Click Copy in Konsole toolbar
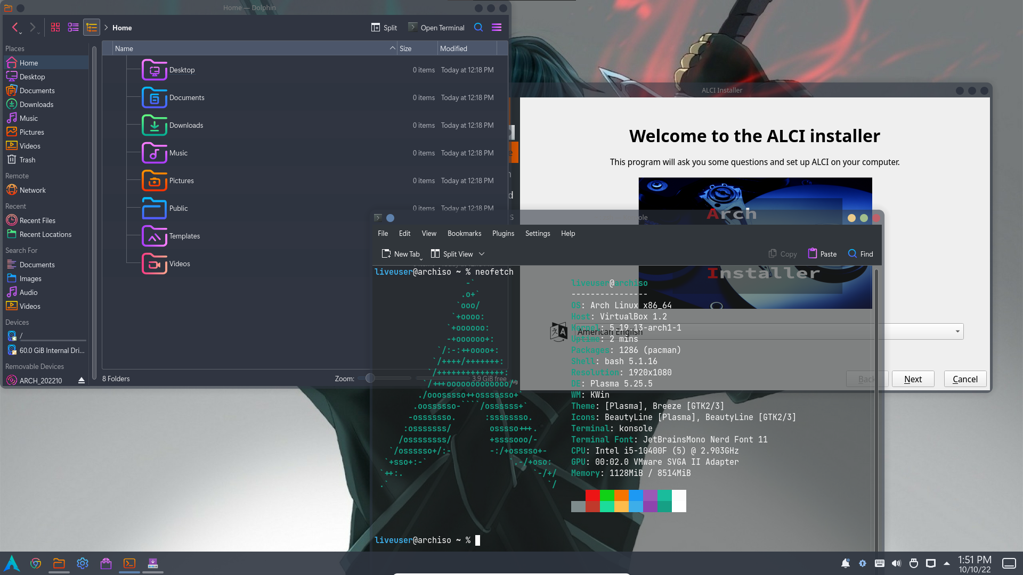 (x=783, y=254)
